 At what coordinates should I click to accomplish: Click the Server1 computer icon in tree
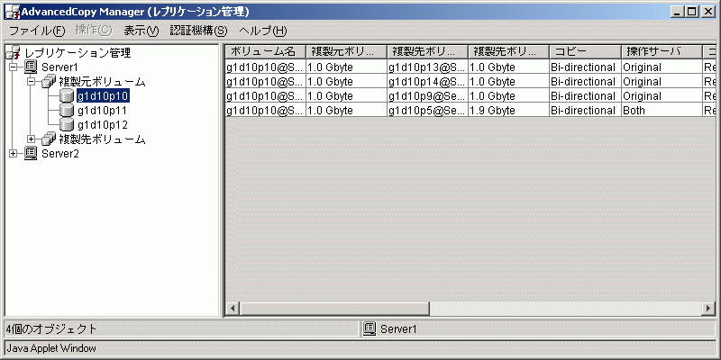31,67
